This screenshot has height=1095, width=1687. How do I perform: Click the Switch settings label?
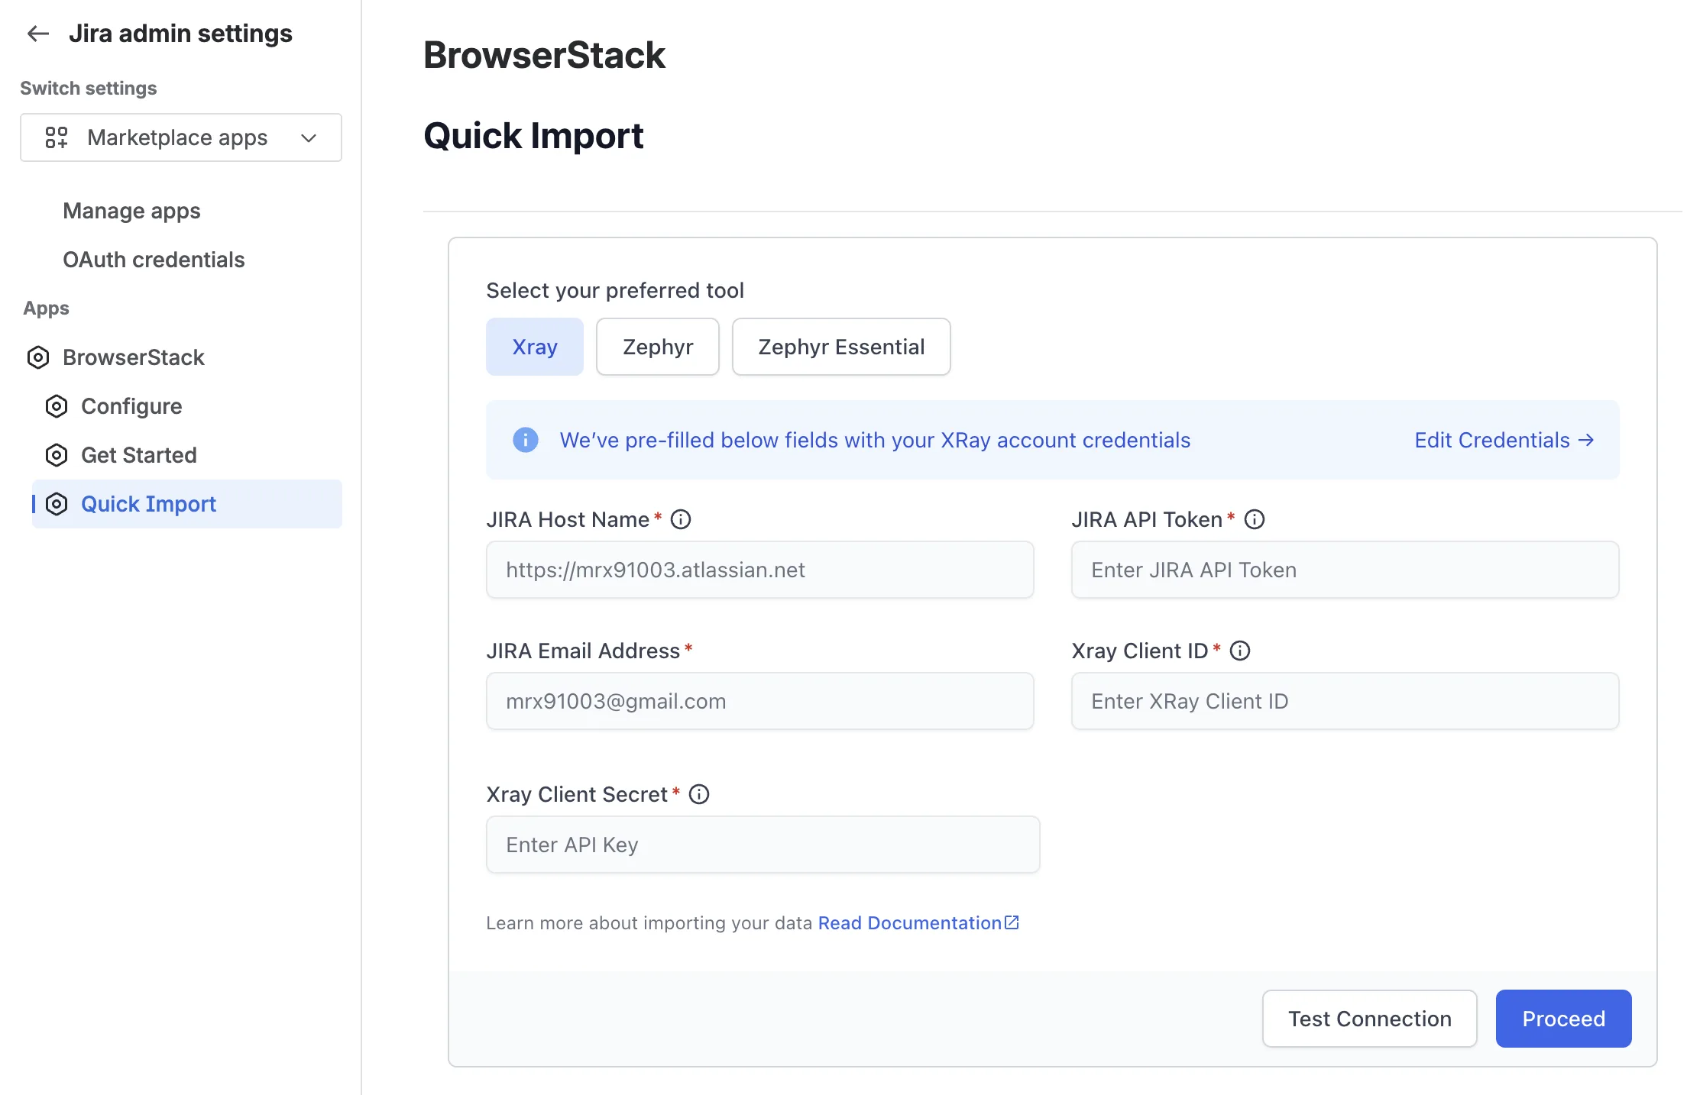(89, 89)
